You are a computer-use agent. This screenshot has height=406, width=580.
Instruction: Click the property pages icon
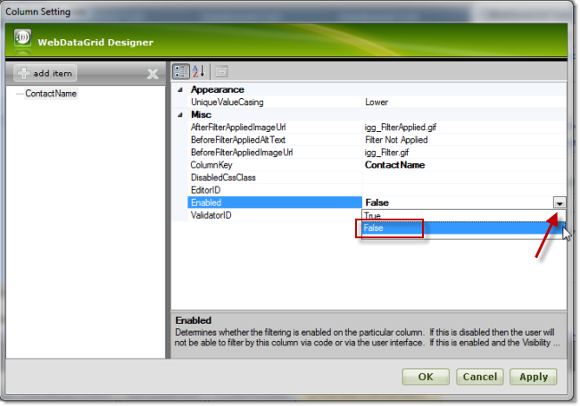[x=220, y=72]
